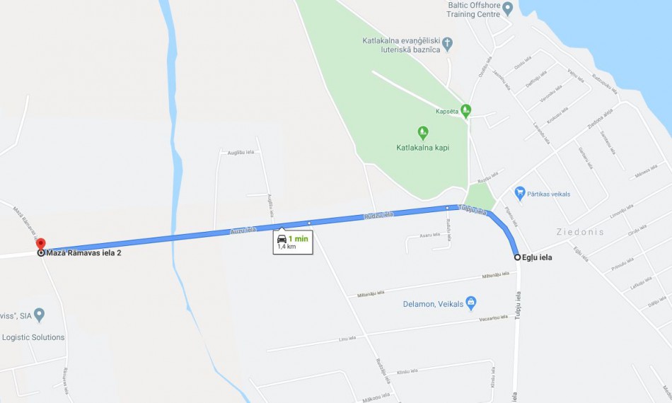Select the SIA location pin near Logistic Solutions
Viewport: 672px width, 403px height.
click(39, 315)
